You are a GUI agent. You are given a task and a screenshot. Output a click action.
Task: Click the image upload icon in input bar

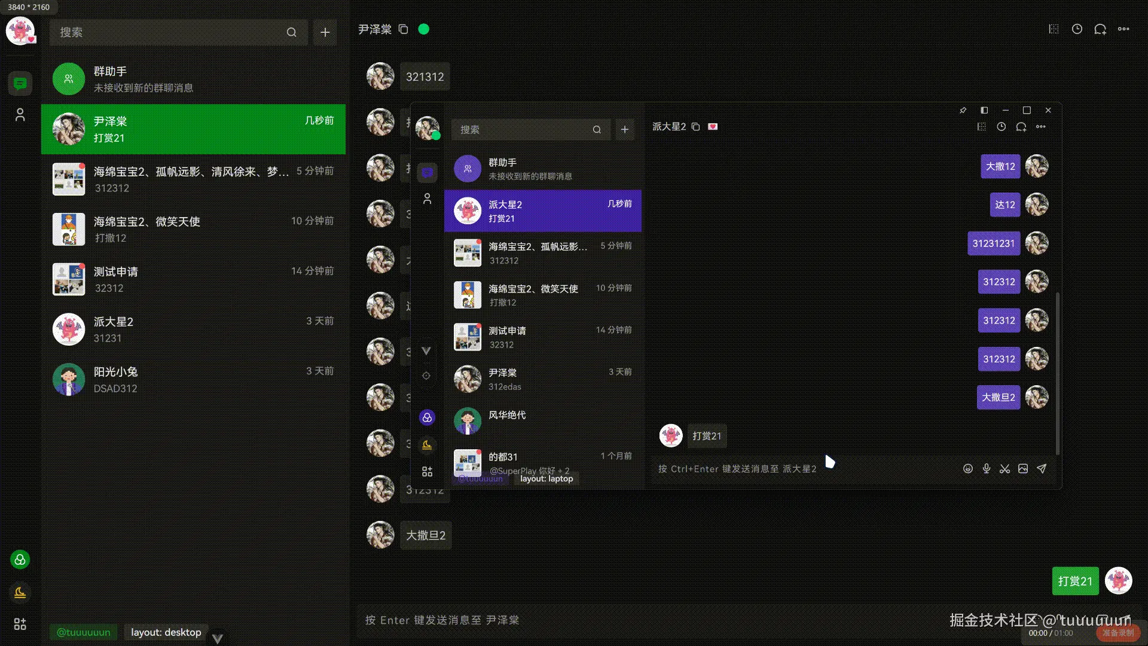(x=1023, y=469)
